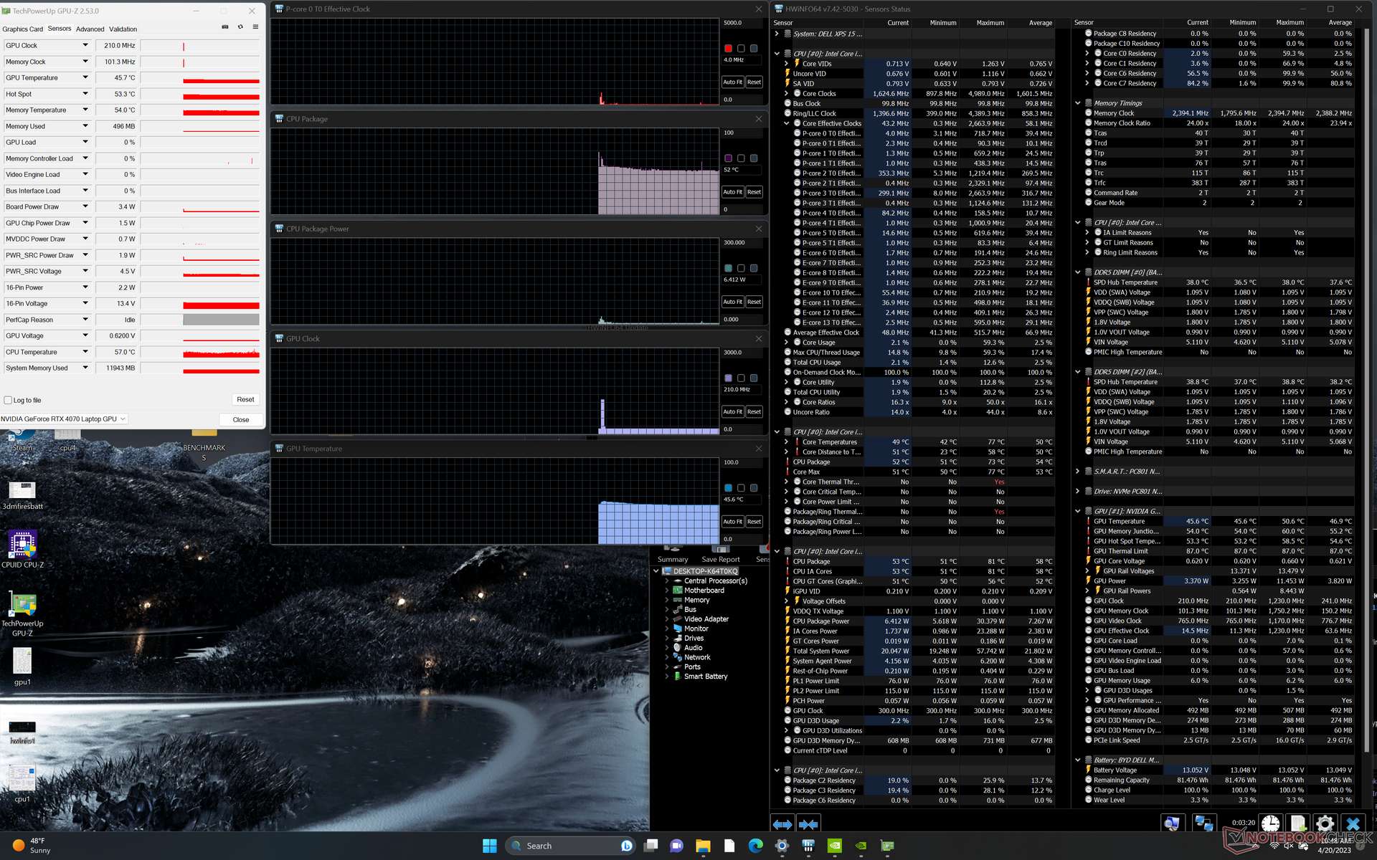1377x860 pixels.
Task: Toggle the blue checkbox in GPU Temperature graph
Action: tap(728, 487)
